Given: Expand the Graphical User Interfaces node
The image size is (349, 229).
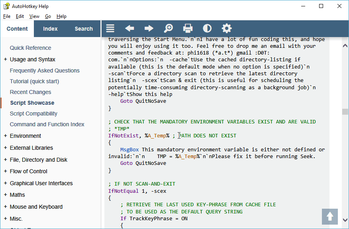Looking at the screenshot, I should tap(6, 183).
